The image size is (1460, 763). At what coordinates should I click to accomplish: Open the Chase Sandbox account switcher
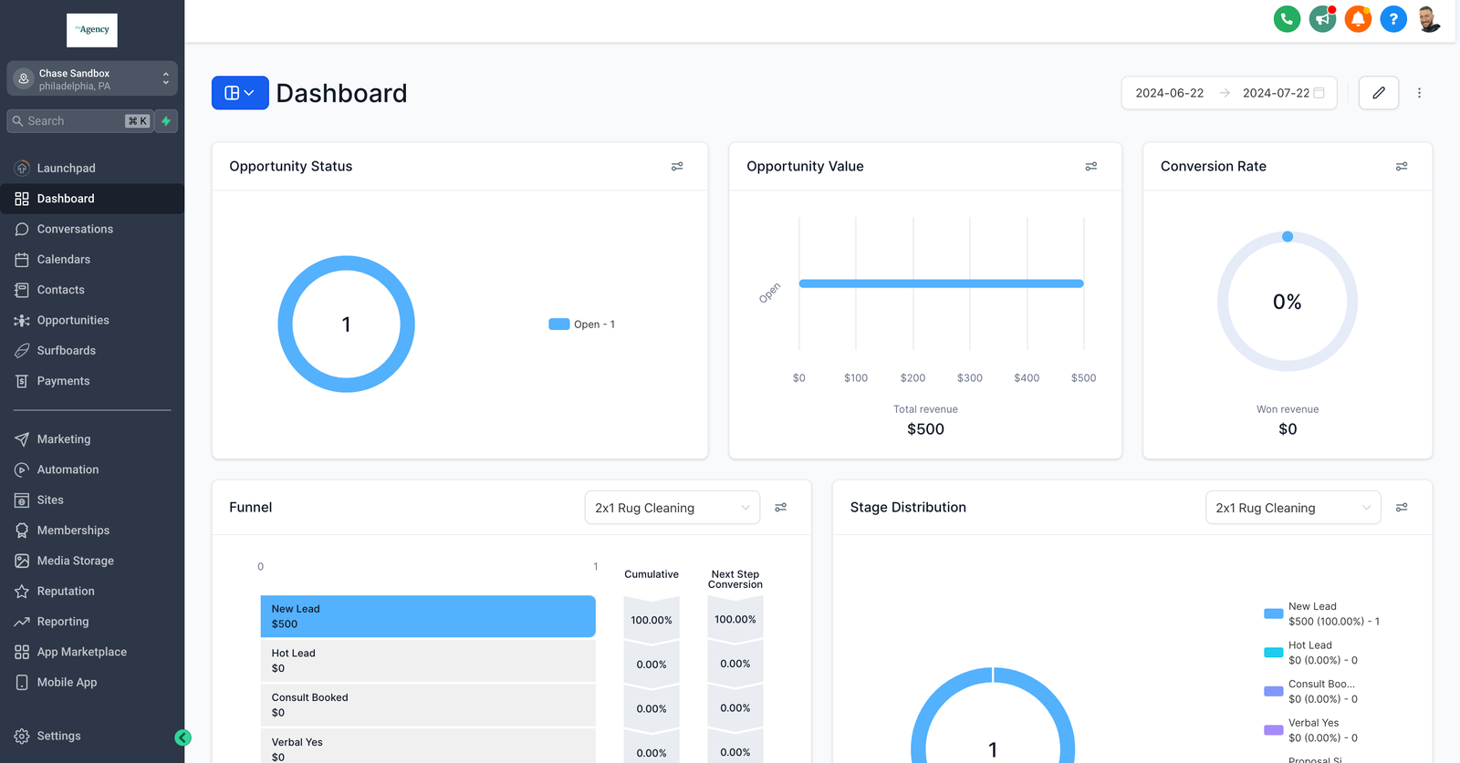pyautogui.click(x=92, y=79)
